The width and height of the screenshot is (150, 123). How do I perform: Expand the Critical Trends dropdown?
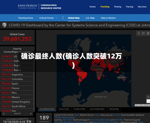click(x=48, y=18)
